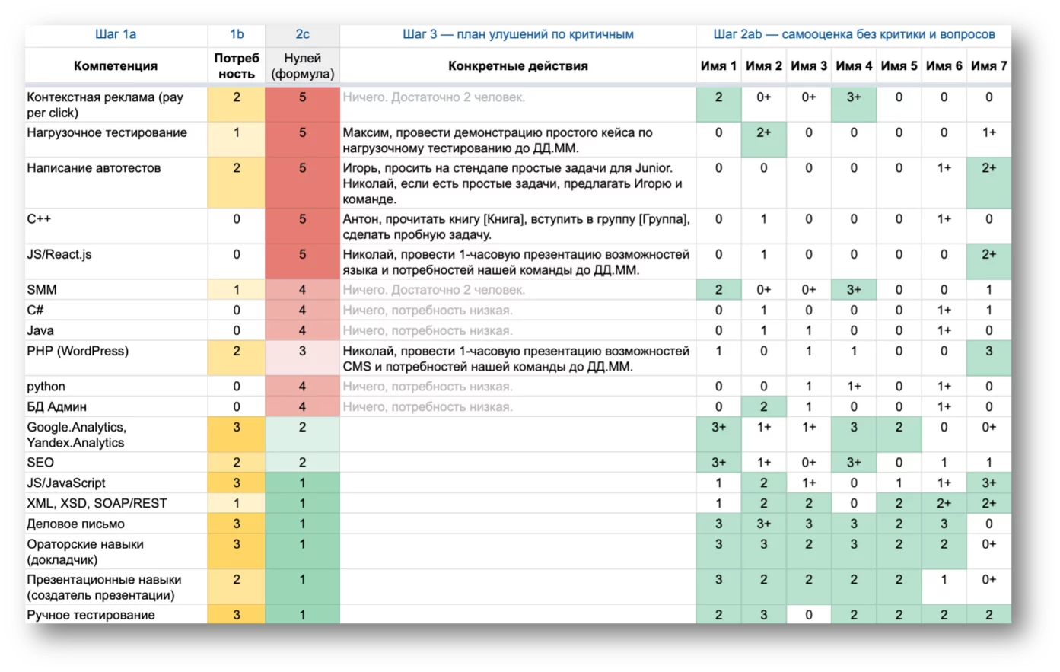The image size is (1060, 672).
Task: Select the action cell starting 'Максим, провести демонстрацию'
Action: click(517, 140)
